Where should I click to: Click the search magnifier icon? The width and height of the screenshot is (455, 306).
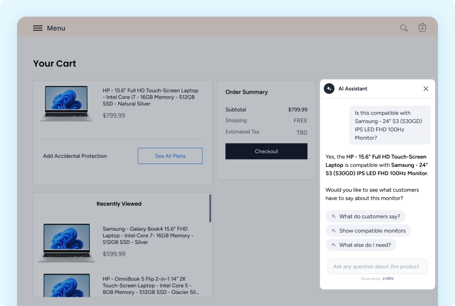point(404,28)
